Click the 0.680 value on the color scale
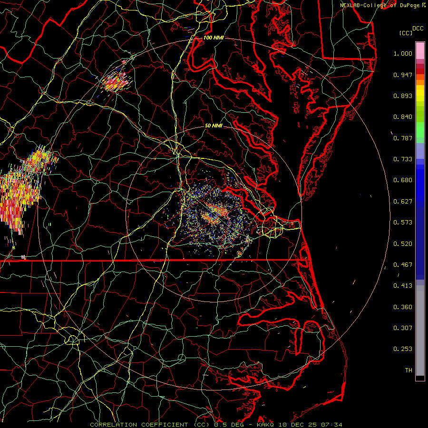The image size is (428, 428). (x=403, y=180)
